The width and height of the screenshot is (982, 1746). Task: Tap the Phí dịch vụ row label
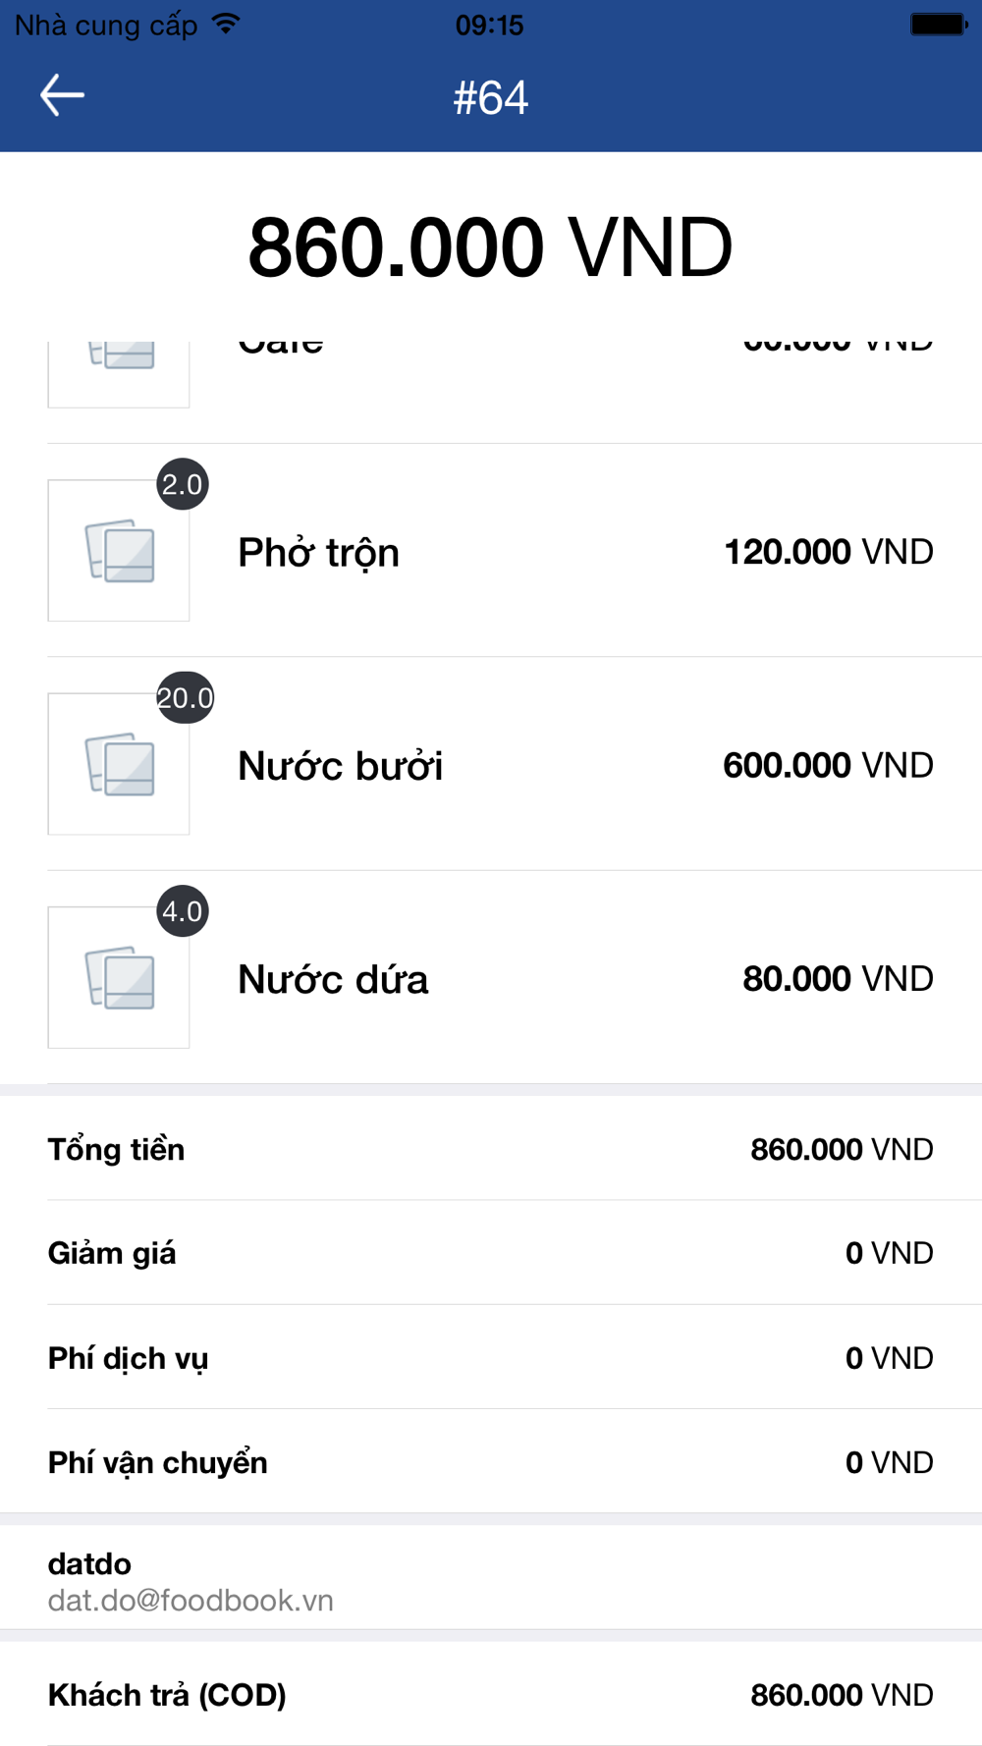(x=128, y=1358)
